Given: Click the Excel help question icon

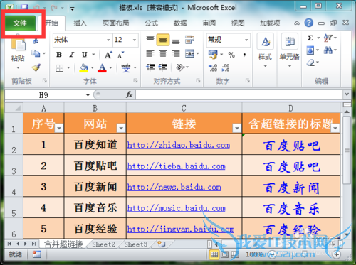Looking at the screenshot, I should [x=309, y=23].
